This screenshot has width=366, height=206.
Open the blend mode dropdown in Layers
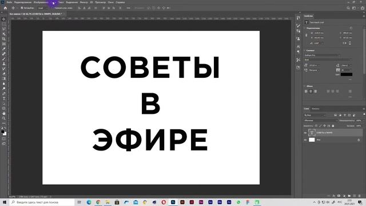(321, 121)
